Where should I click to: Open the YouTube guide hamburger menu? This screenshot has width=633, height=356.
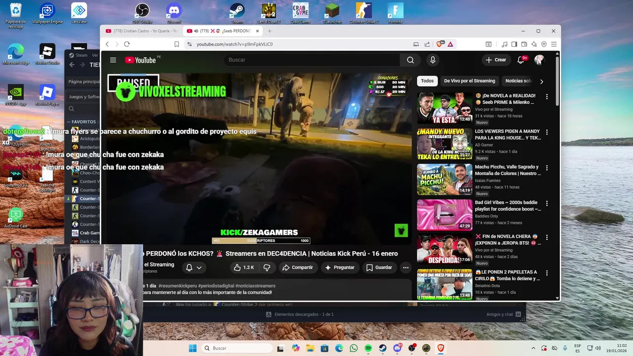[113, 60]
